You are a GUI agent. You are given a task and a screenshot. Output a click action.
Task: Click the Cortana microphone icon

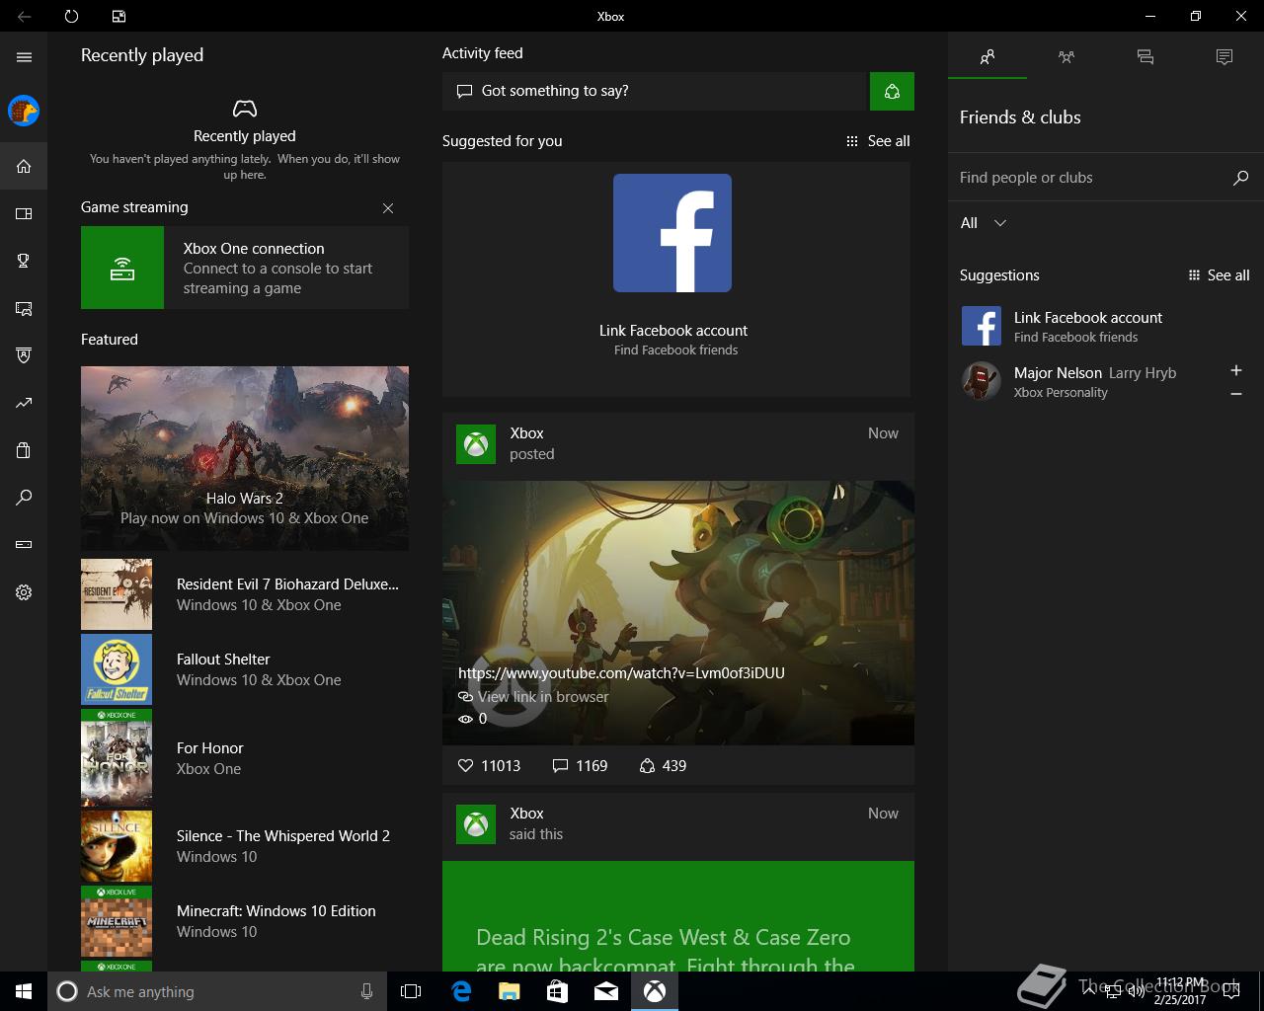pos(366,991)
